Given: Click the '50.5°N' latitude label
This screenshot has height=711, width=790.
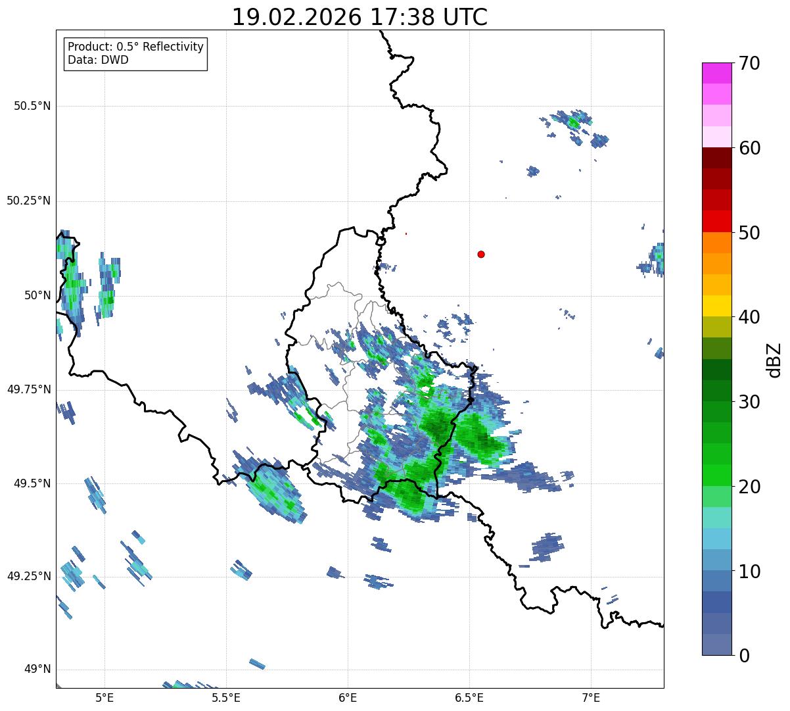Looking at the screenshot, I should click(32, 107).
